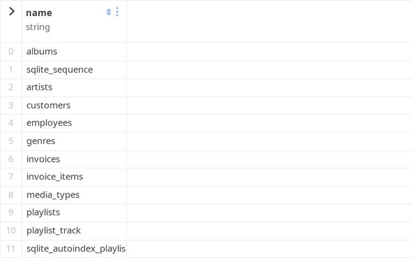Select the sqlite_sequence cell
The height and width of the screenshot is (258, 412).
click(60, 69)
